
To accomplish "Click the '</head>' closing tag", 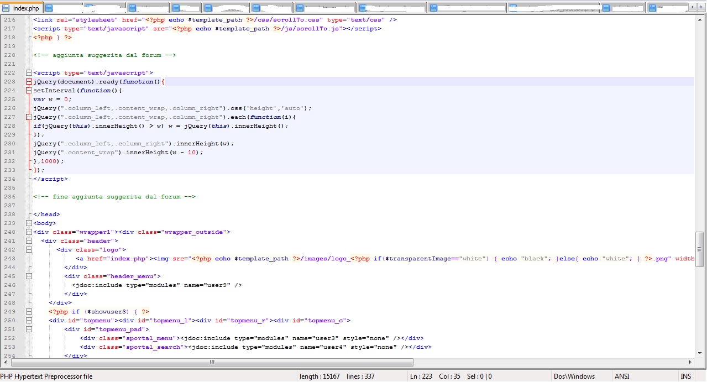I will coord(46,214).
